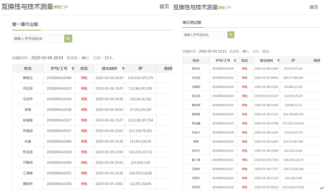The width and height of the screenshot is (328, 193).
Task: Click the green search icon in 绪论测试题 panel
Action: tap(231, 35)
